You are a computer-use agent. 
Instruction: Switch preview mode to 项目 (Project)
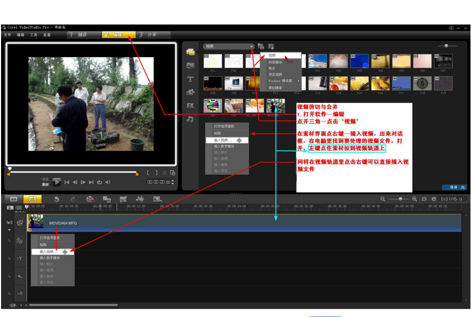[x=45, y=179]
